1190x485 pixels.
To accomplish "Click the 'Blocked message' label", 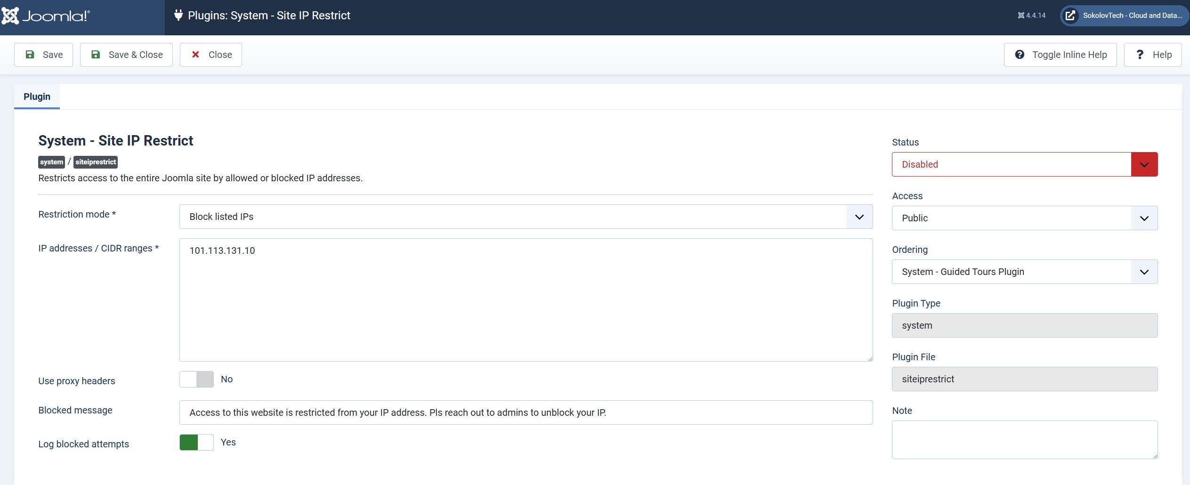I will coord(75,410).
